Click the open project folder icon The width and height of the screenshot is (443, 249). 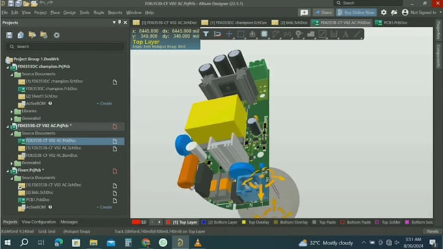32,35
